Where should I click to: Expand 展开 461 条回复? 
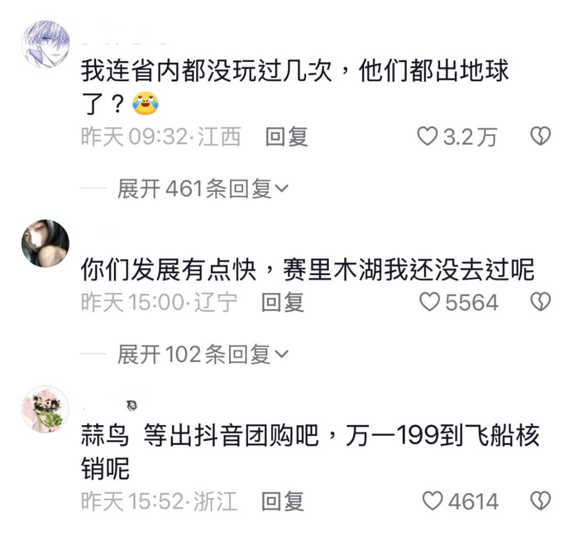(203, 189)
